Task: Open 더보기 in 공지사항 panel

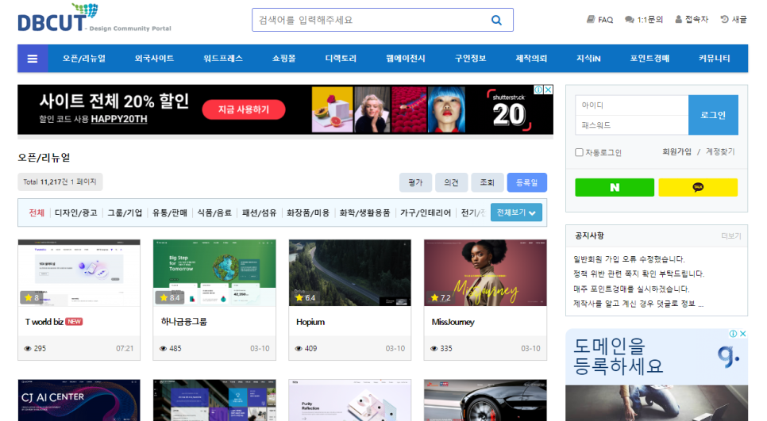Action: (730, 236)
